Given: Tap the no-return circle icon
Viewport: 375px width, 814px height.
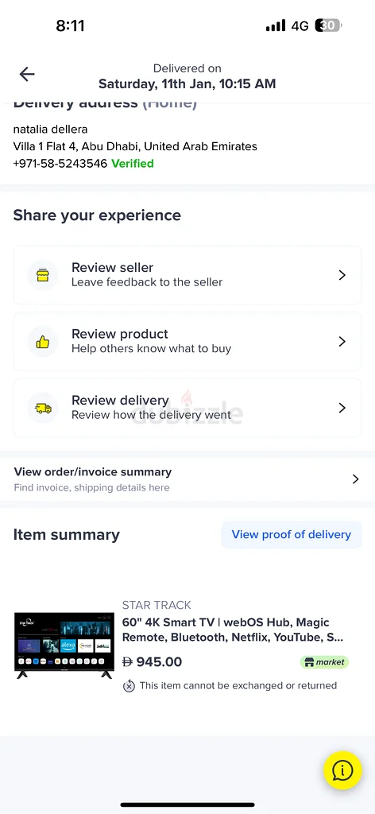Looking at the screenshot, I should coord(129,686).
